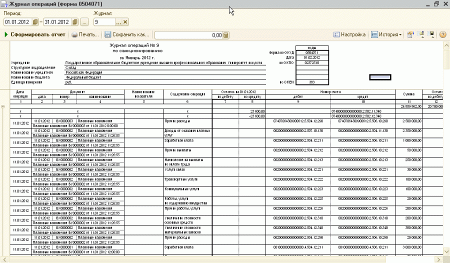
Task: Open the calculator icon in the sum field
Action: click(226, 35)
